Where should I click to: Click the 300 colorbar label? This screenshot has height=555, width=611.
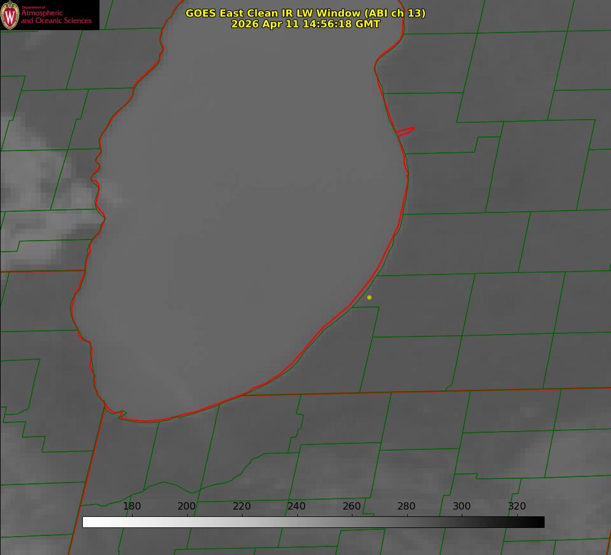pyautogui.click(x=462, y=506)
